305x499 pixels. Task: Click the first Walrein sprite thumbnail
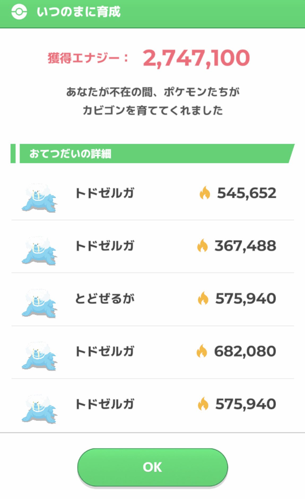40,198
